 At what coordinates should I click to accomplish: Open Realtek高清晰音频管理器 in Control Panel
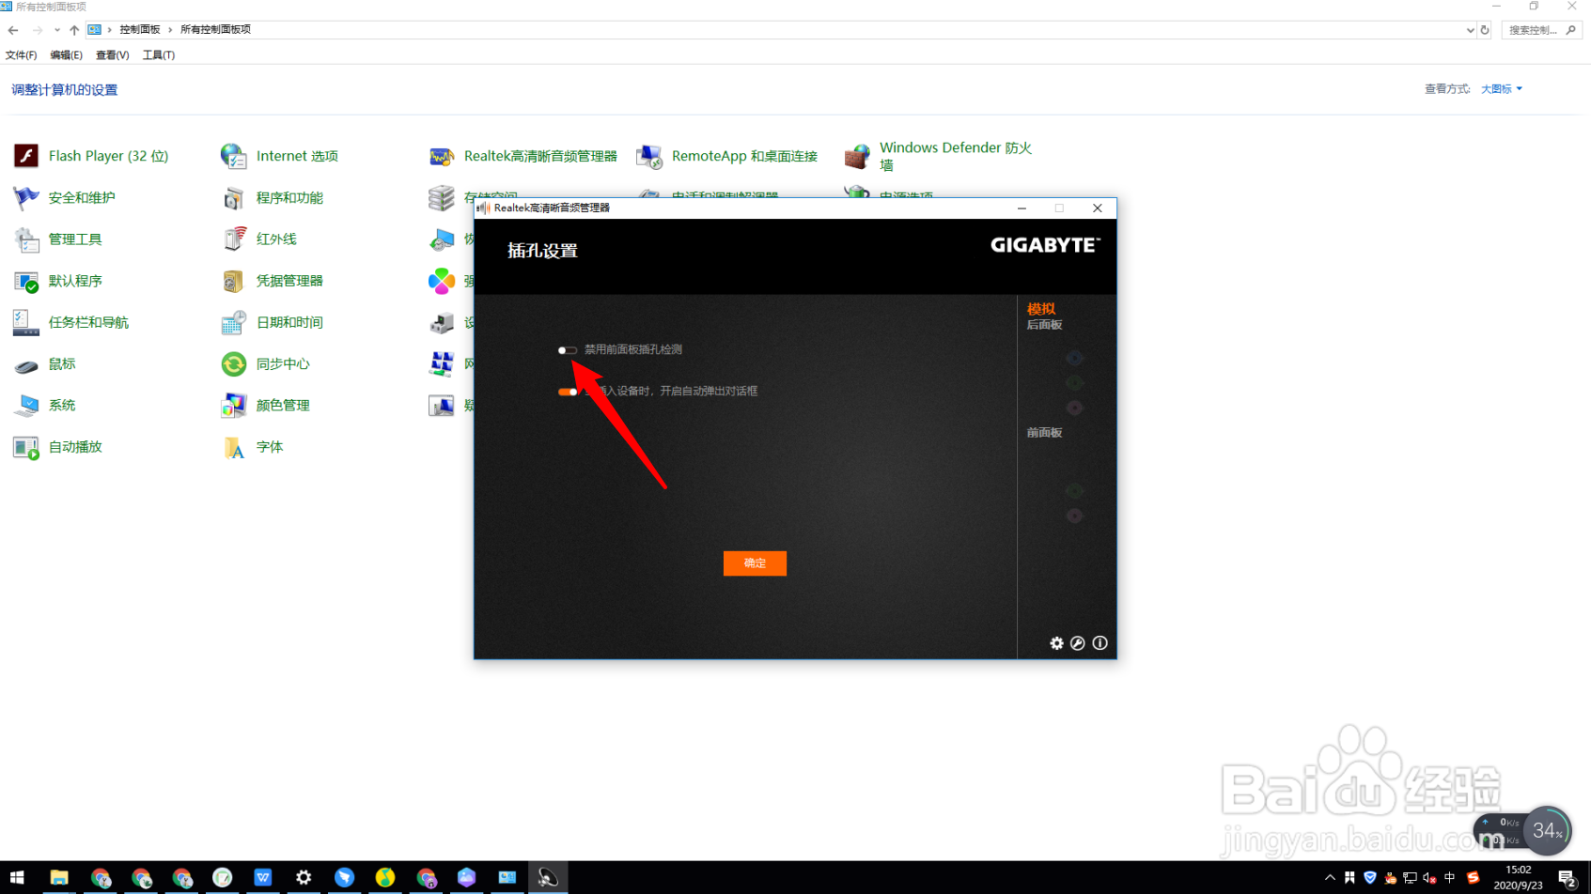(523, 156)
